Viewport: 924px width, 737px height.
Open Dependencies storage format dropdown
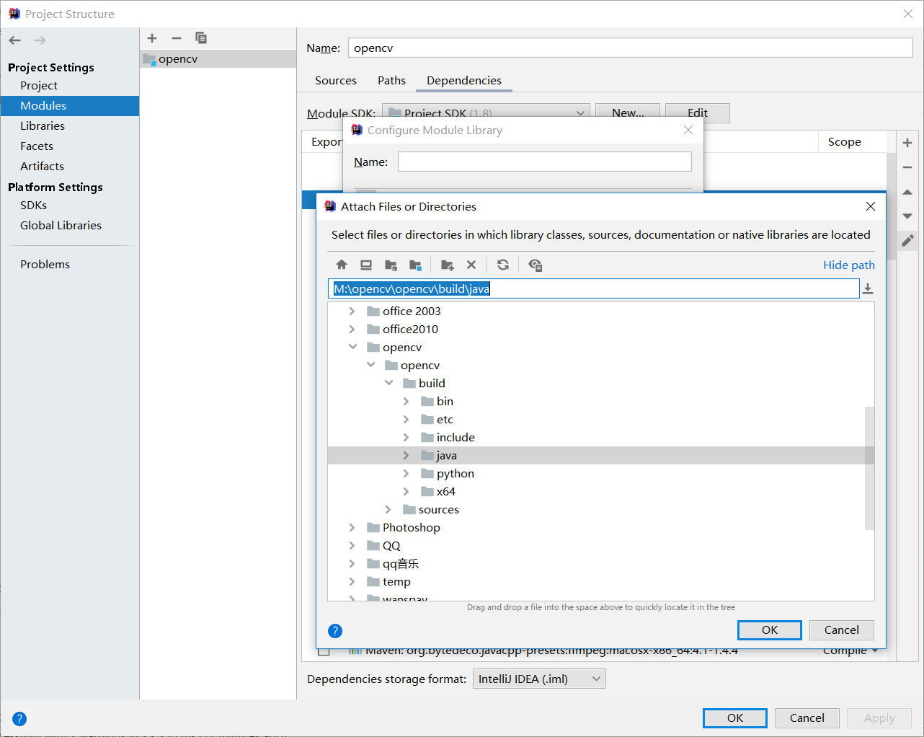click(539, 679)
